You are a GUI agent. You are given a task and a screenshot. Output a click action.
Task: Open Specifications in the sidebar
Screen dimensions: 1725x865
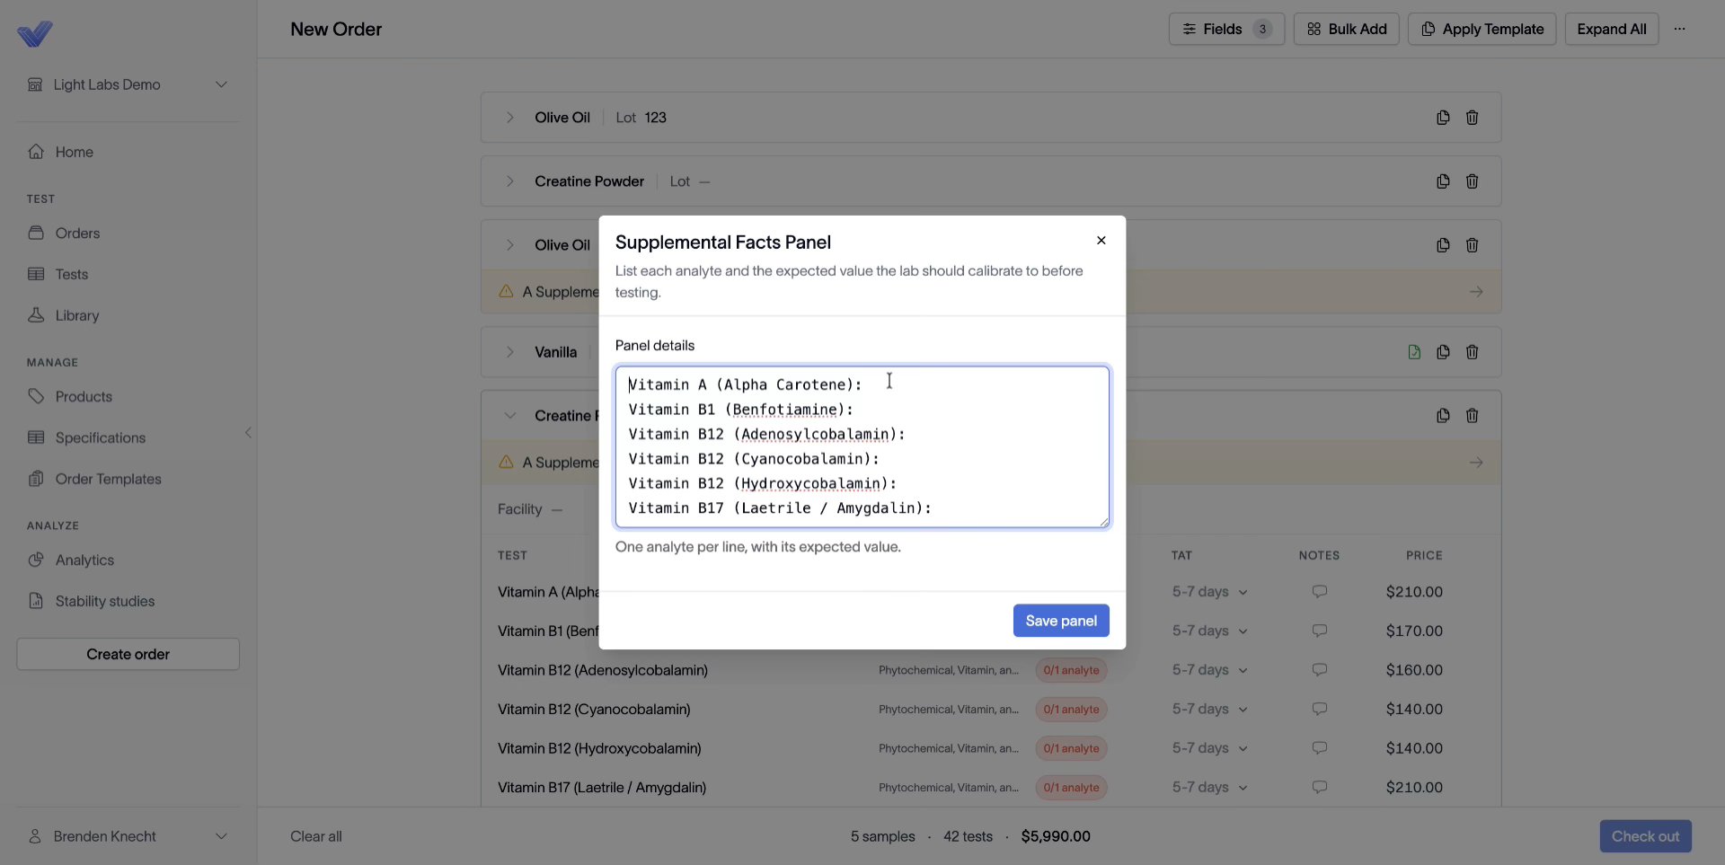100,438
